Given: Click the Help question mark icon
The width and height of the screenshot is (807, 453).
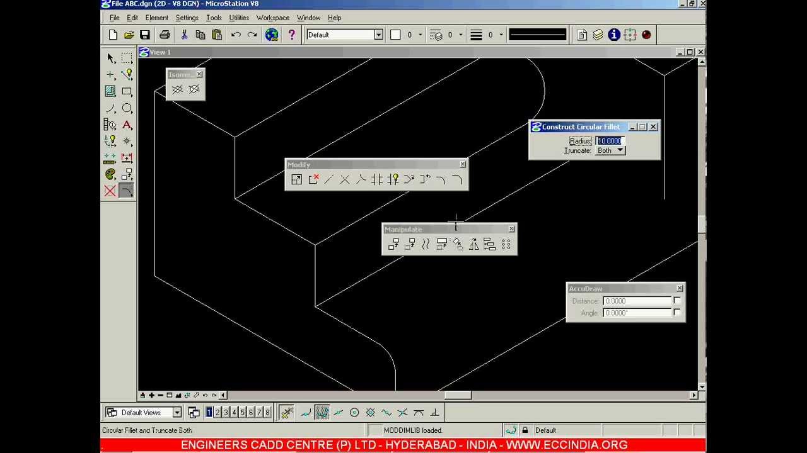Looking at the screenshot, I should click(x=291, y=35).
